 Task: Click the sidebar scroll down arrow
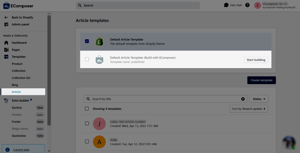click(49, 151)
